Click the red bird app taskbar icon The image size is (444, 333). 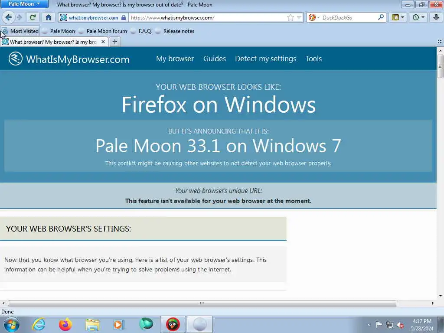(x=173, y=324)
